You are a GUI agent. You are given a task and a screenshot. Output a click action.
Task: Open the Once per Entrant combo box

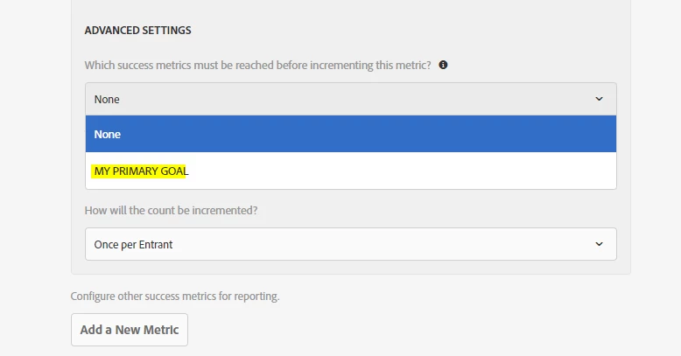[x=351, y=244]
